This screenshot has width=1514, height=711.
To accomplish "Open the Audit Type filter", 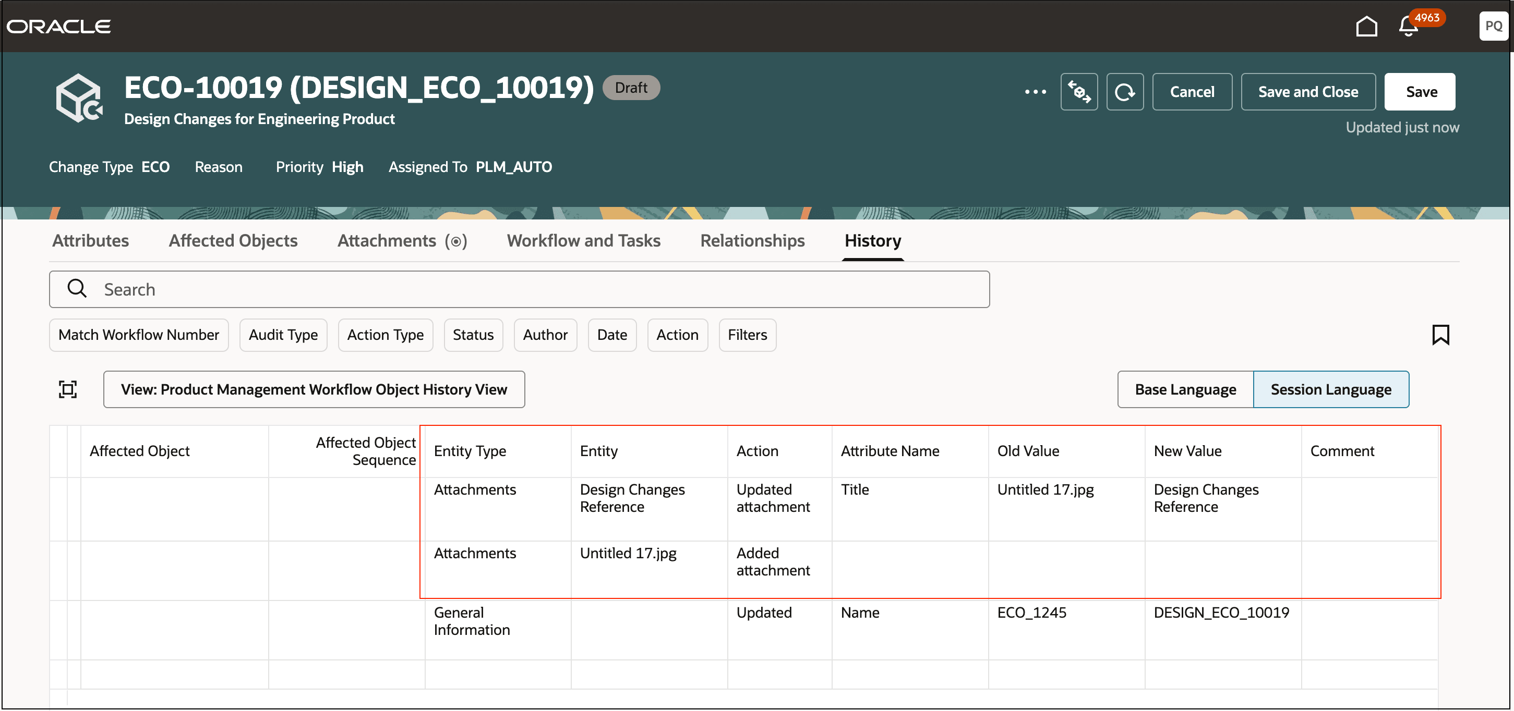I will [283, 335].
